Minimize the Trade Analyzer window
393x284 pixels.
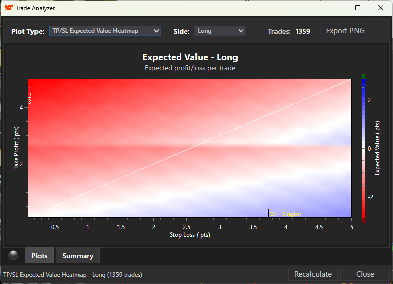(334, 8)
